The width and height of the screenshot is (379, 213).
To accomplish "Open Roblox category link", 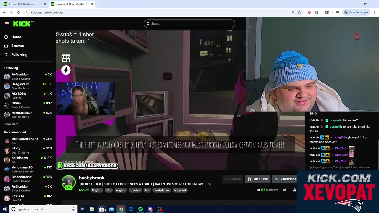I will 84,190.
